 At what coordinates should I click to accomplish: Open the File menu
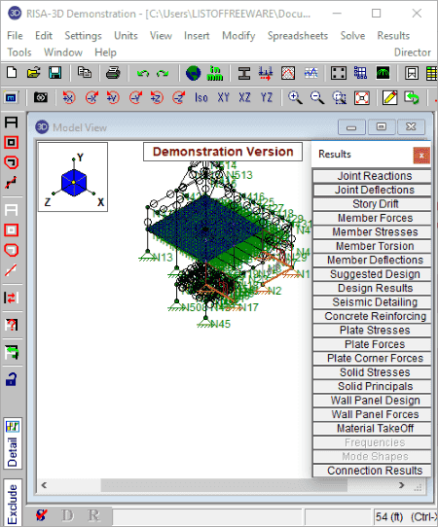[x=15, y=36]
